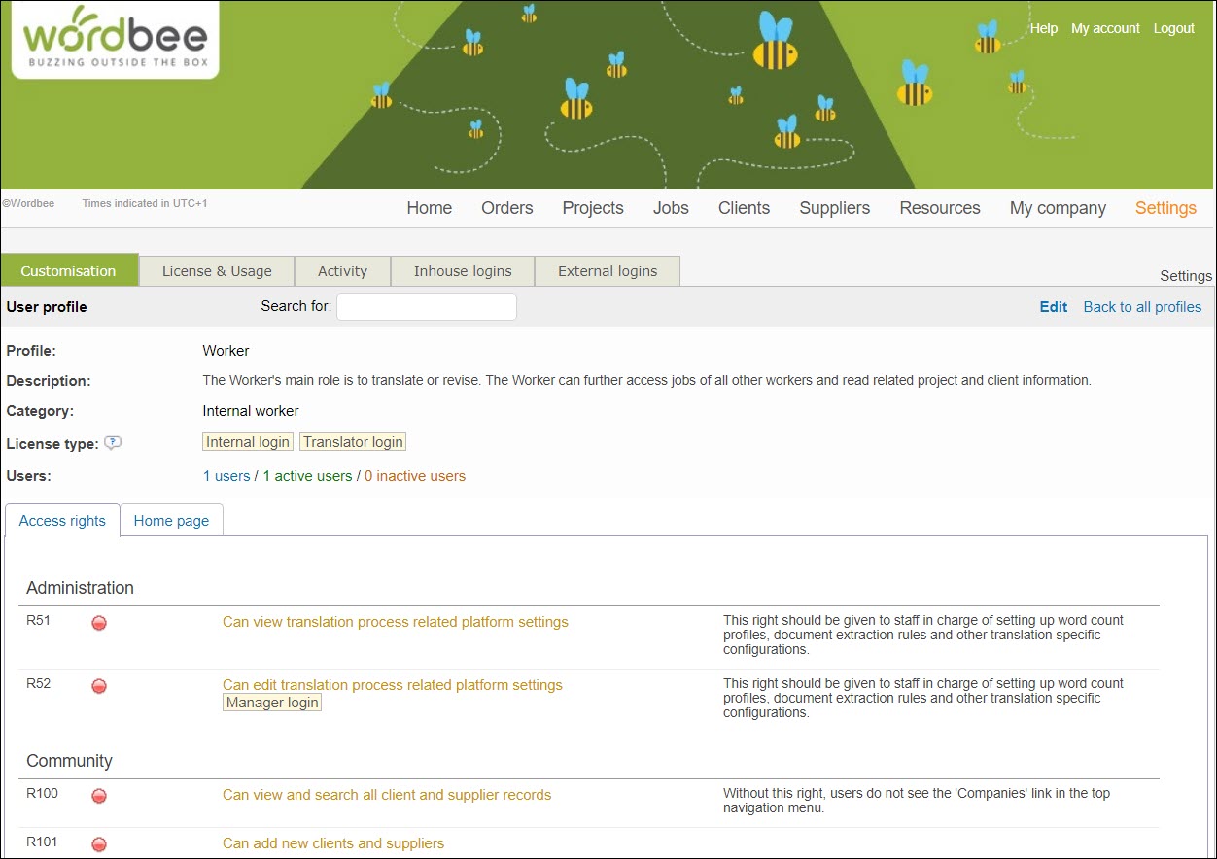Click the License type help bubble icon
Viewport: 1217px width, 859px height.
coord(113,443)
